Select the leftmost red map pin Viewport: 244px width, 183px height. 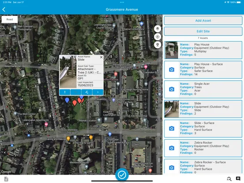(x=75, y=103)
